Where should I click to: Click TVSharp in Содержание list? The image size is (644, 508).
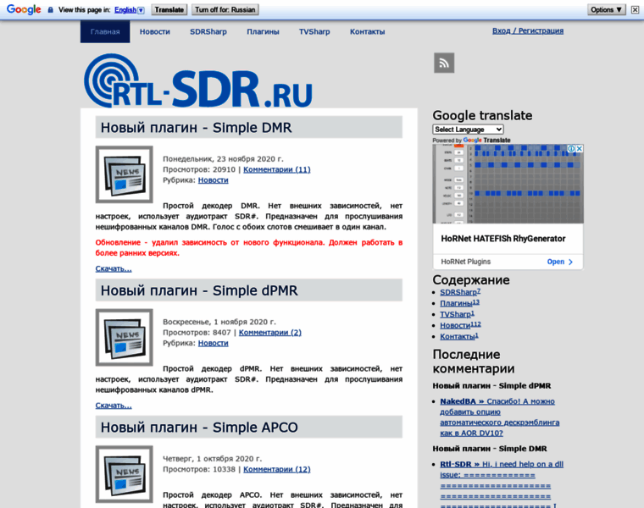[x=457, y=314]
